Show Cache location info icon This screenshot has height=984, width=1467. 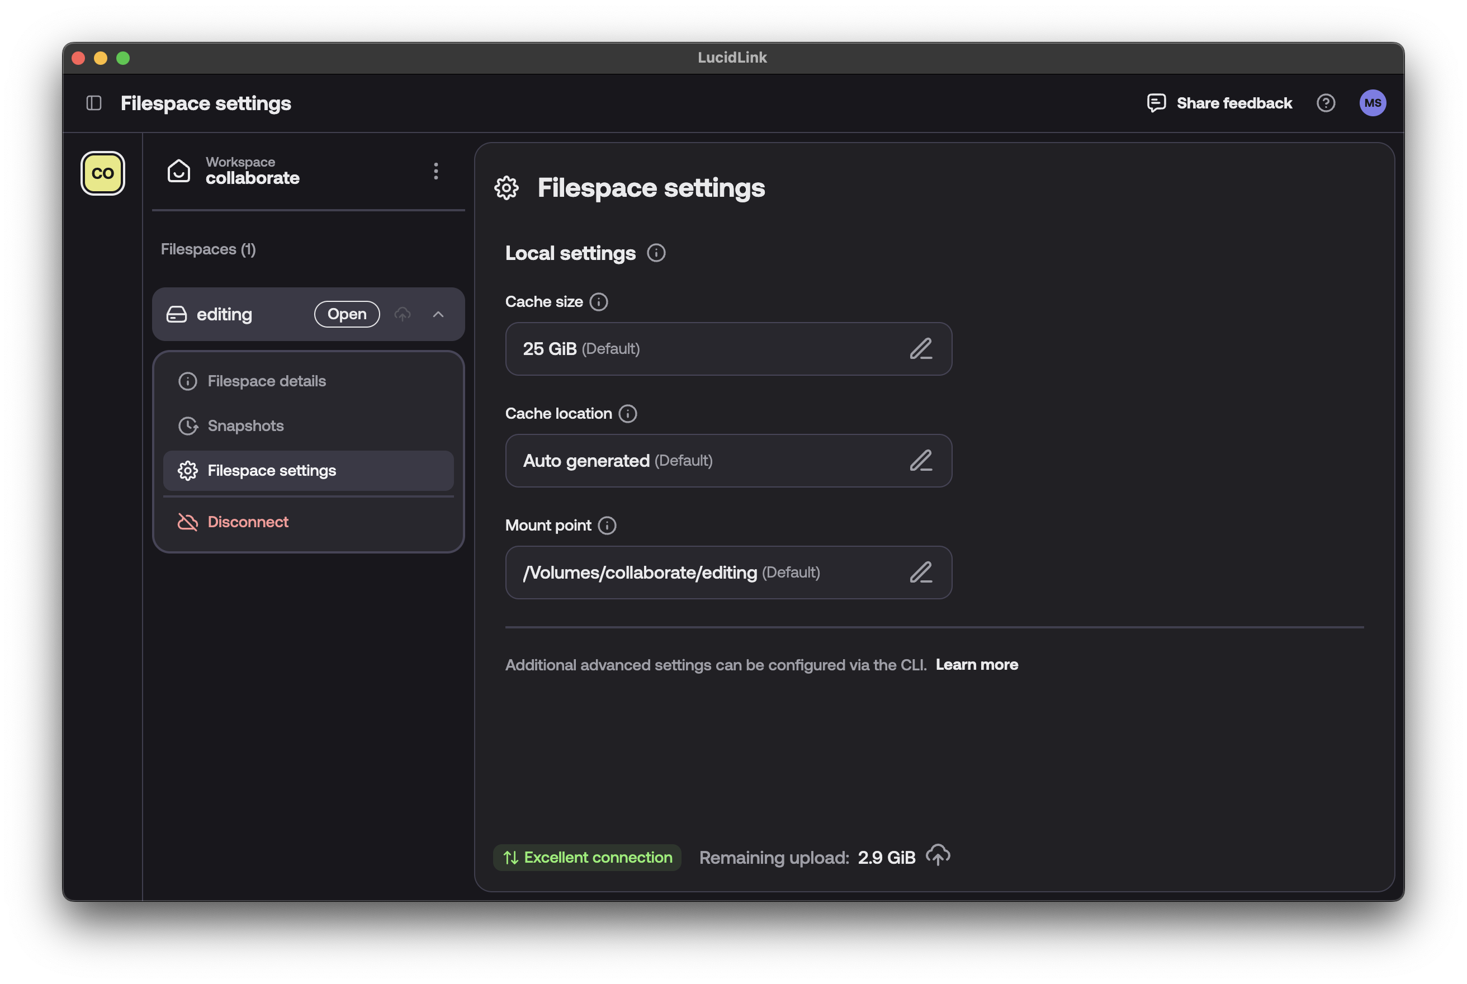click(627, 414)
